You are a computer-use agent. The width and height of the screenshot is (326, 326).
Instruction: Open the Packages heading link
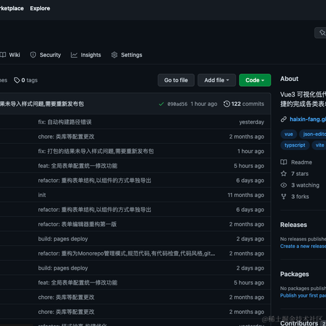(295, 274)
